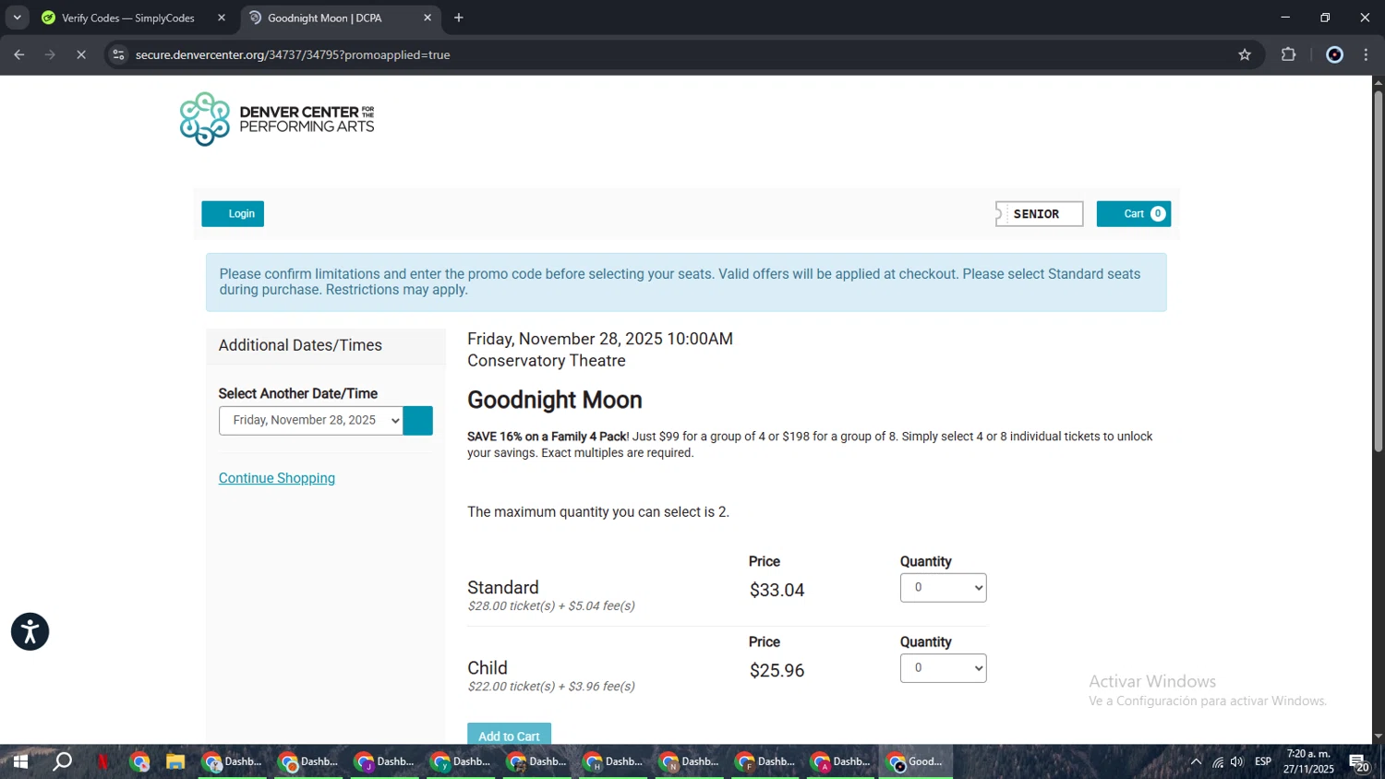Screen dimensions: 1385x779
Task: Switch to Dashb... Chrome window with J badge
Action: [x=385, y=762]
